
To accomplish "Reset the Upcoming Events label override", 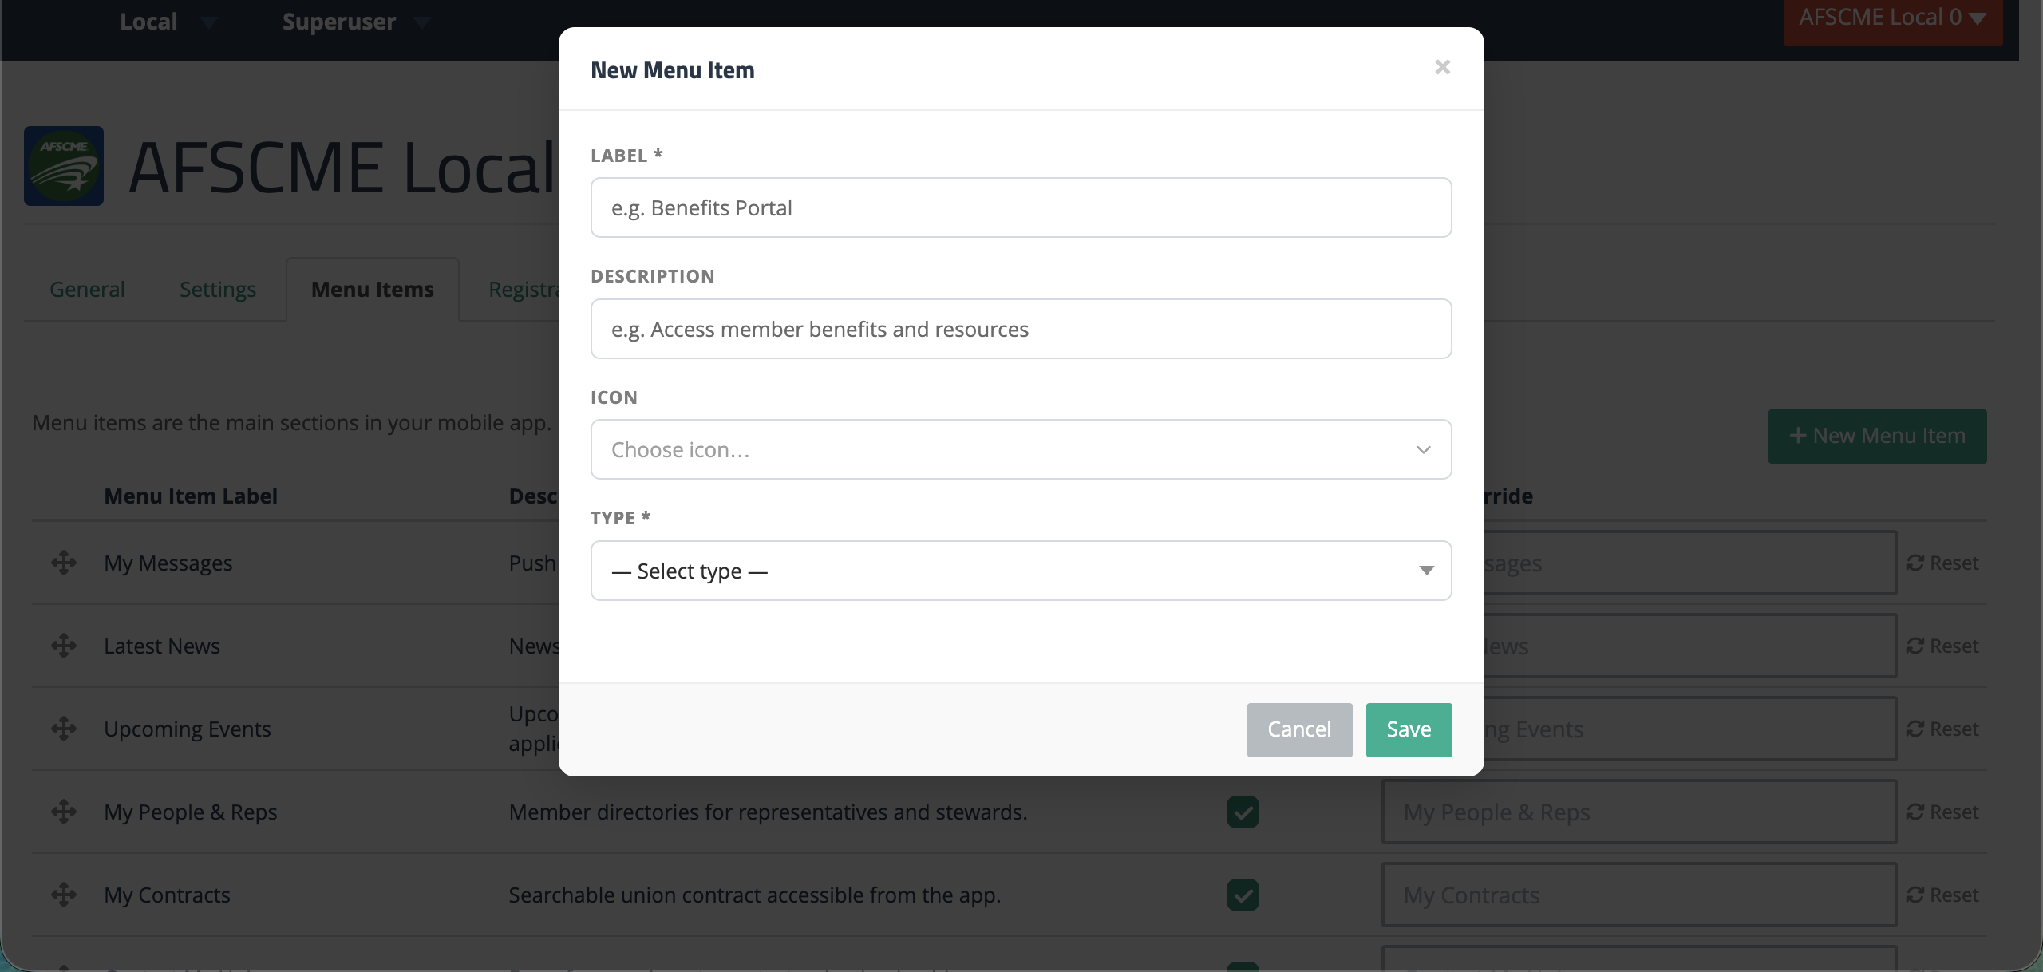I will [1942, 729].
